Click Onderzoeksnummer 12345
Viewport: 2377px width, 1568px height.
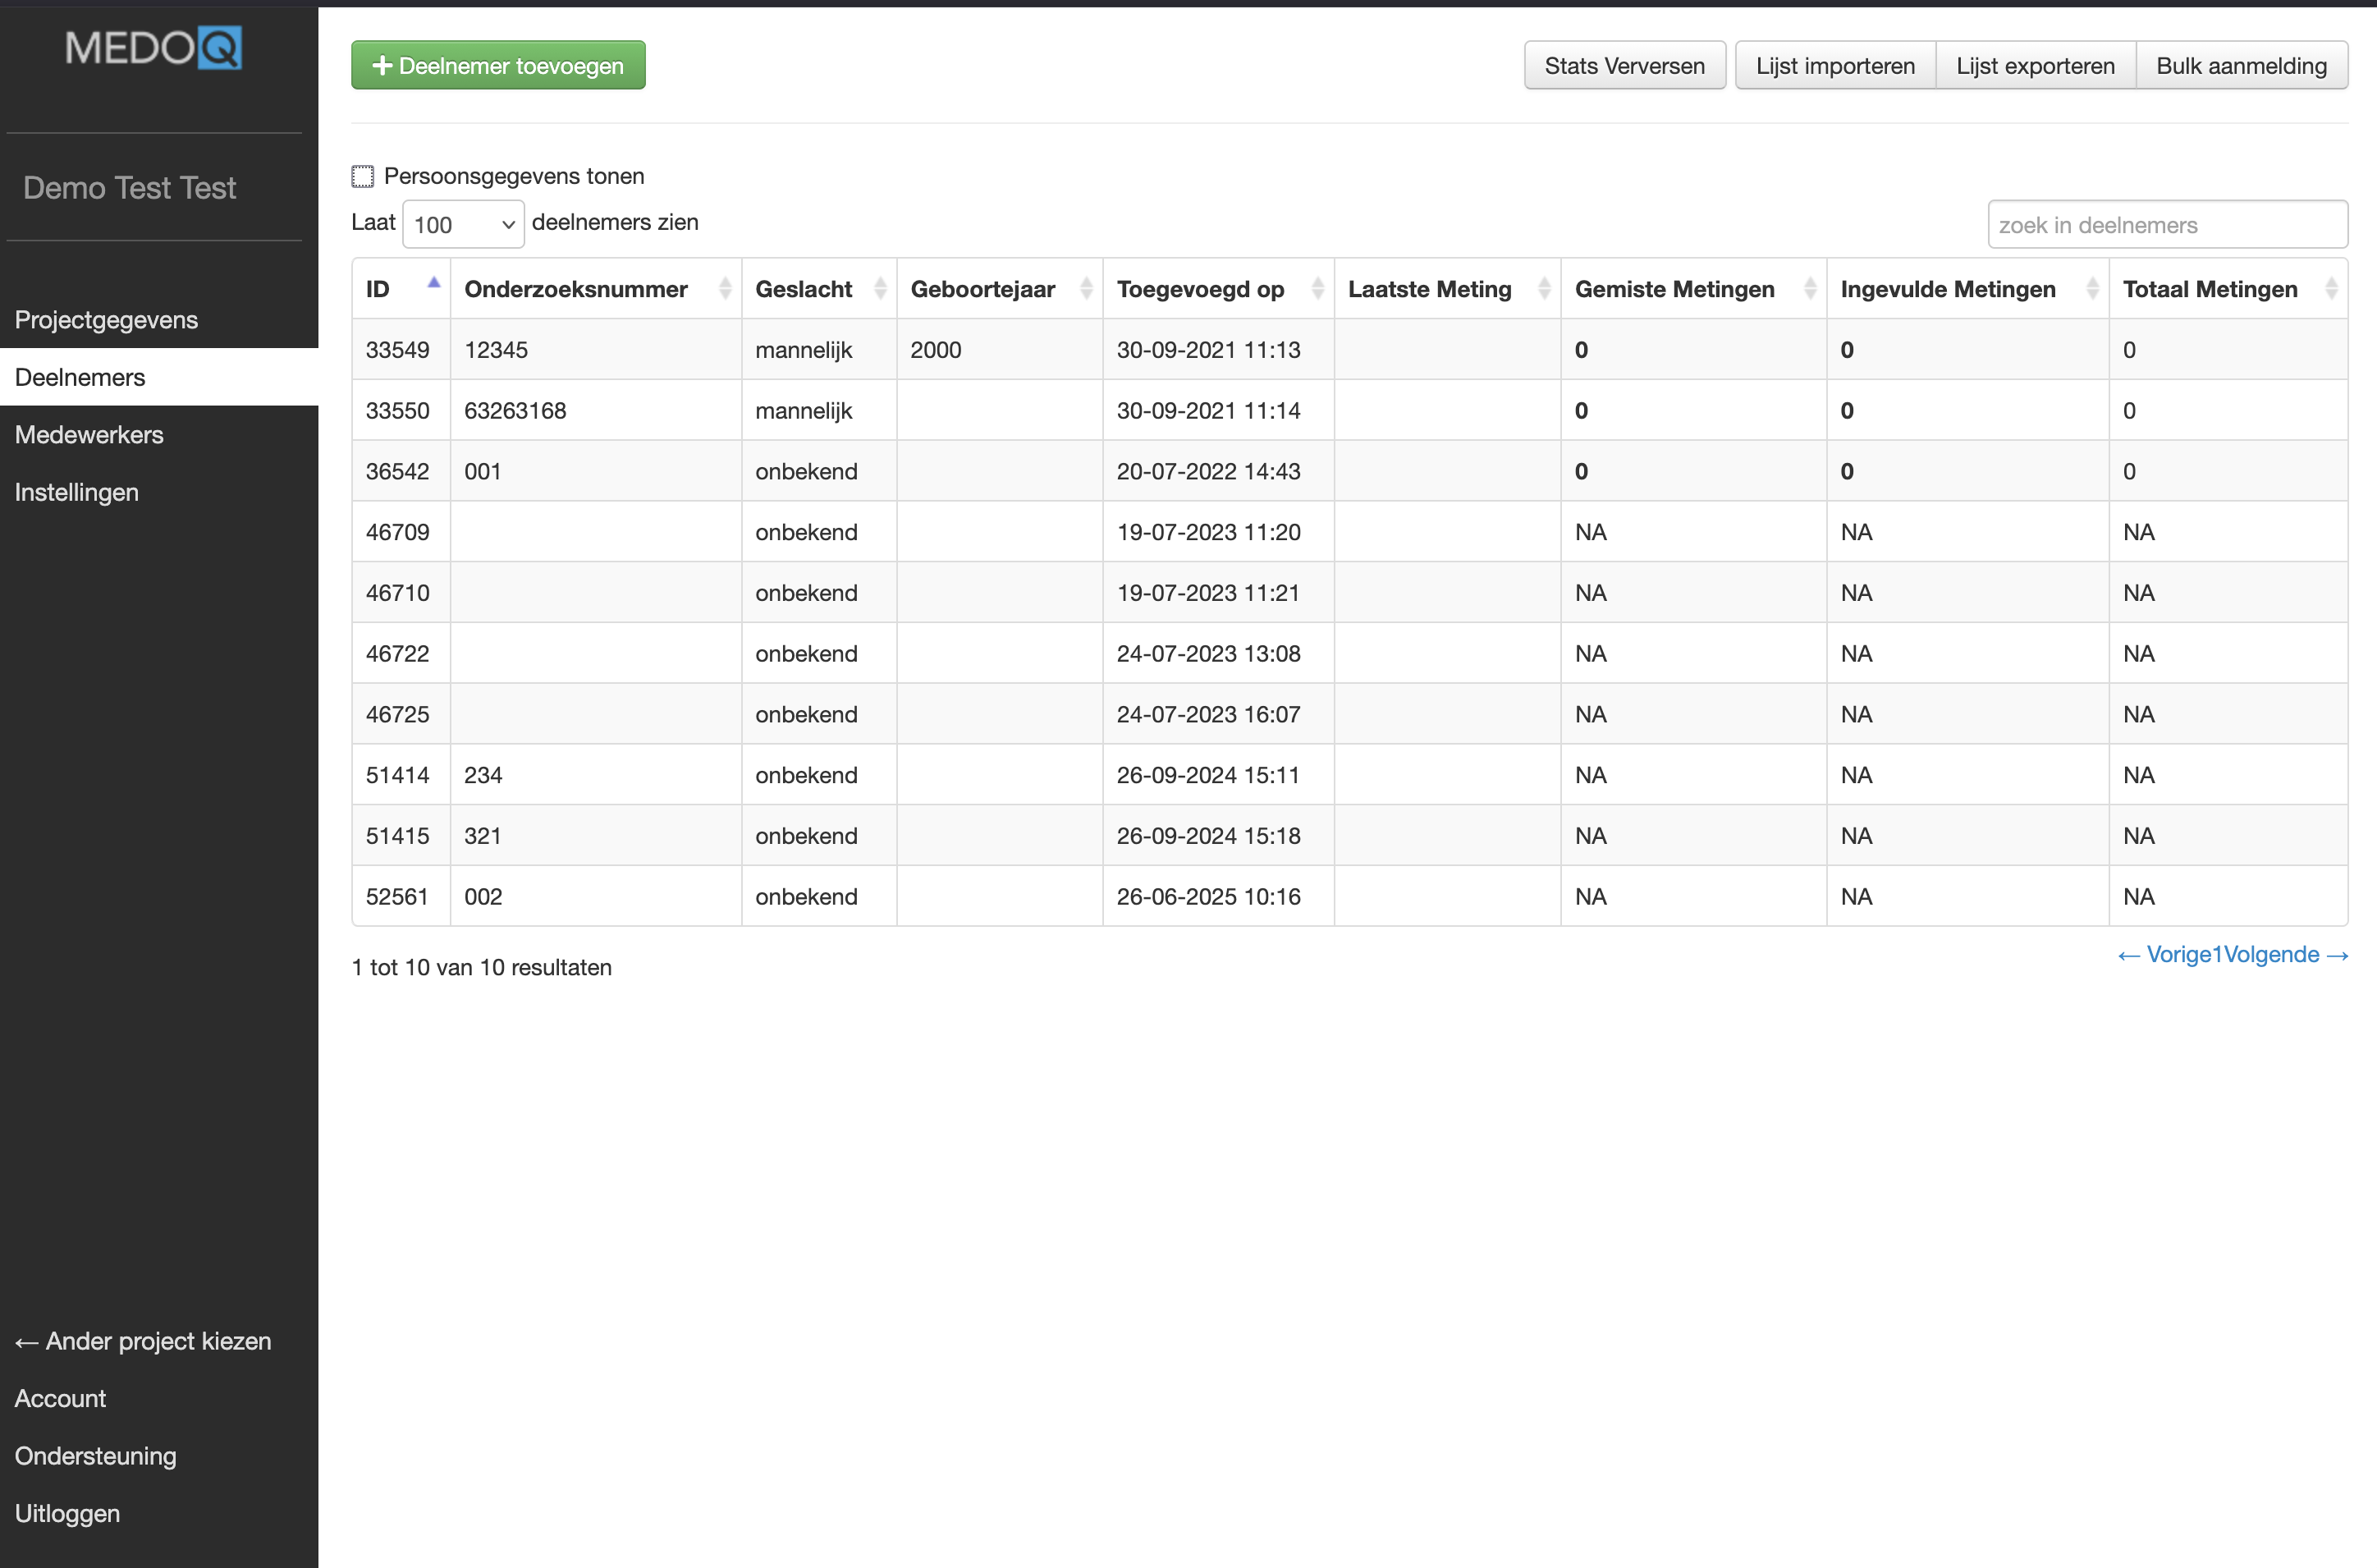[x=496, y=350]
